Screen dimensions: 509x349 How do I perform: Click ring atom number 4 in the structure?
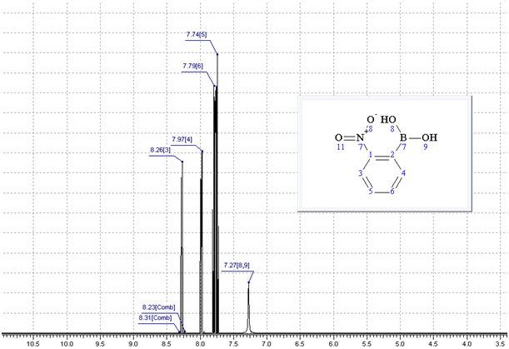[x=403, y=174]
